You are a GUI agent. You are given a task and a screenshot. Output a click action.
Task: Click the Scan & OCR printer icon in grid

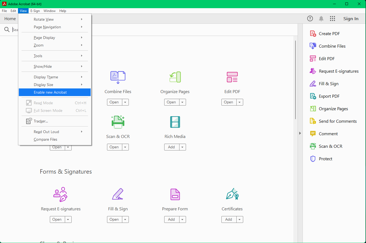pos(118,122)
